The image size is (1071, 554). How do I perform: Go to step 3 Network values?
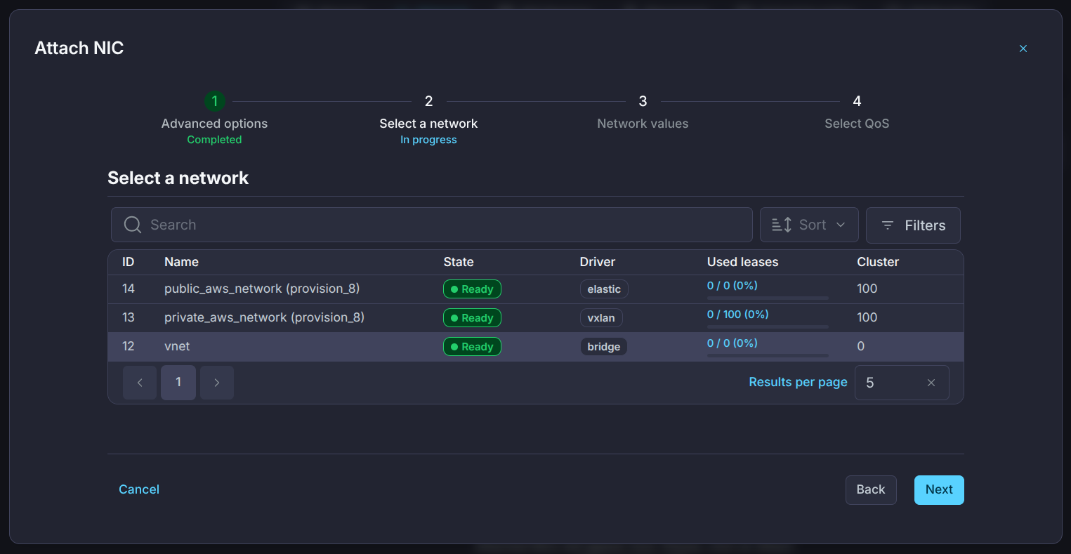pyautogui.click(x=643, y=112)
